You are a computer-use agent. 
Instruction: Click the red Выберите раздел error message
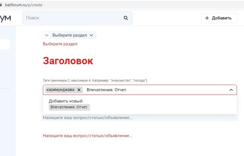click(x=60, y=44)
